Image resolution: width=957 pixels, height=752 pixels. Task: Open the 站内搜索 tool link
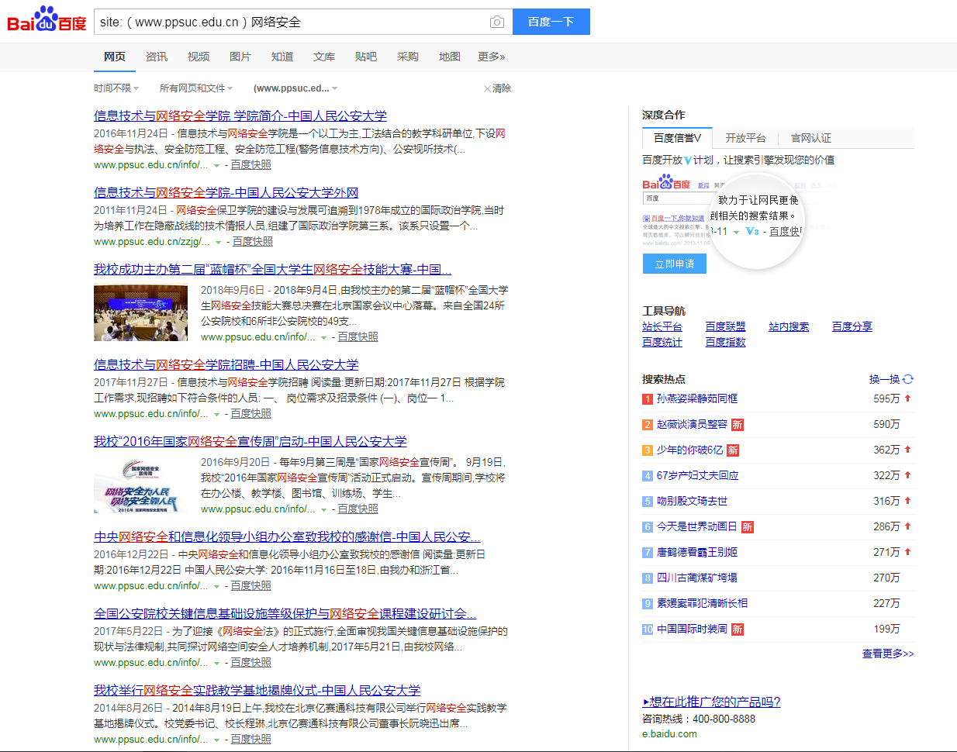pos(789,326)
